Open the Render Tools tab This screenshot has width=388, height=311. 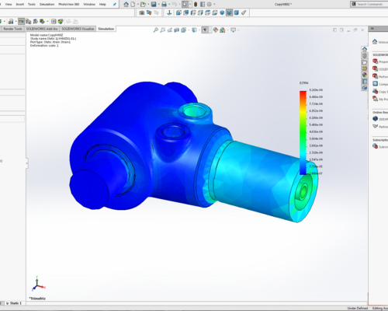click(x=12, y=29)
